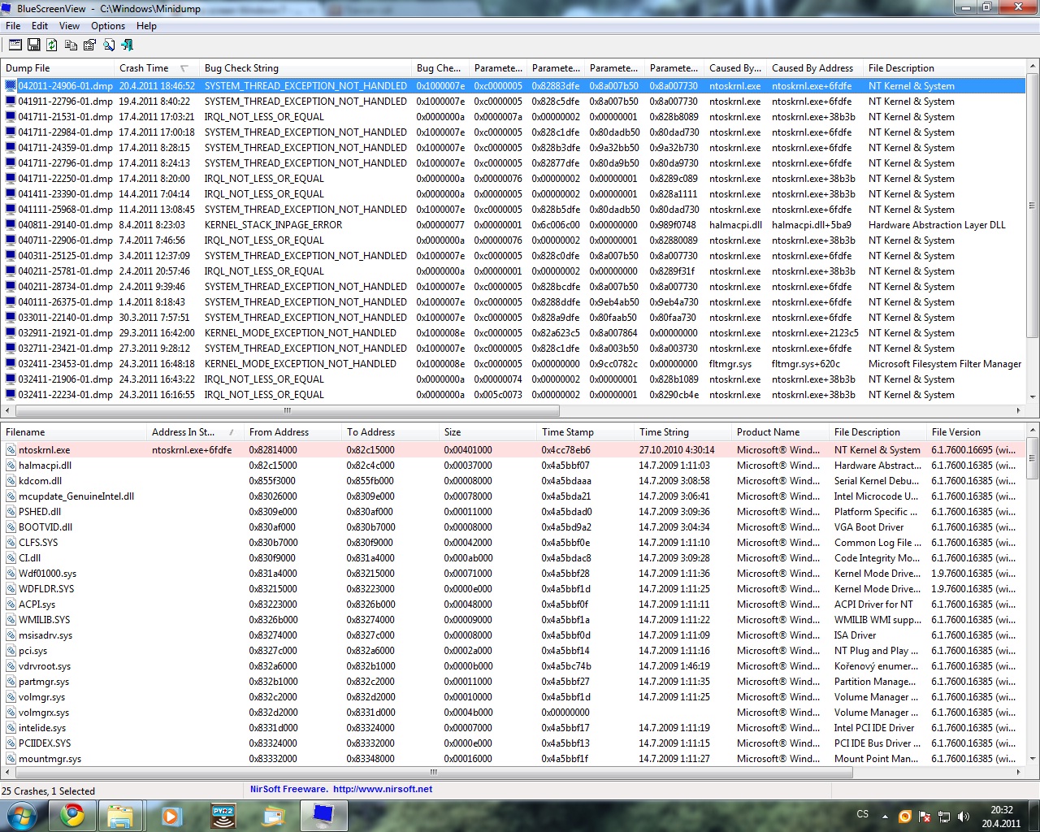The height and width of the screenshot is (832, 1040).
Task: Click the file icon beside halmacpi.dll
Action: click(x=11, y=466)
